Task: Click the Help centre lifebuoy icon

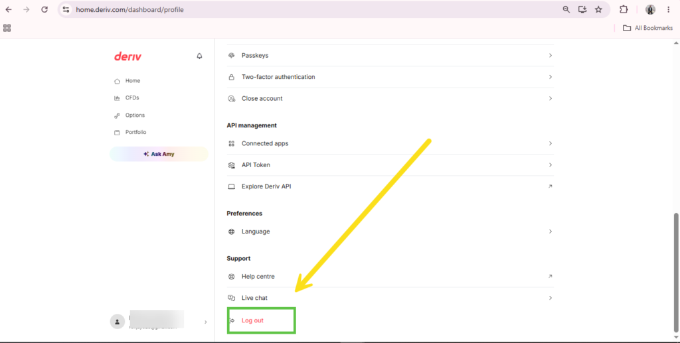Action: [232, 276]
